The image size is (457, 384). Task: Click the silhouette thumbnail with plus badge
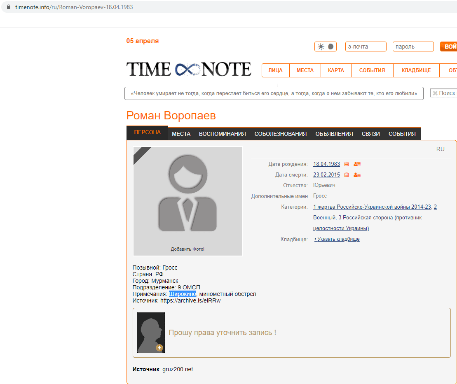coord(151,333)
